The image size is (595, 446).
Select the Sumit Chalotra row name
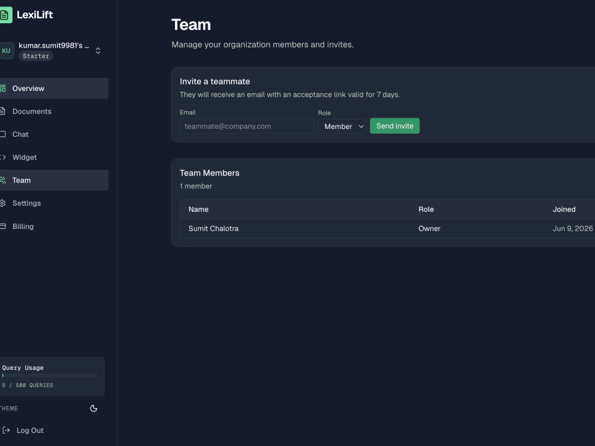(x=214, y=229)
